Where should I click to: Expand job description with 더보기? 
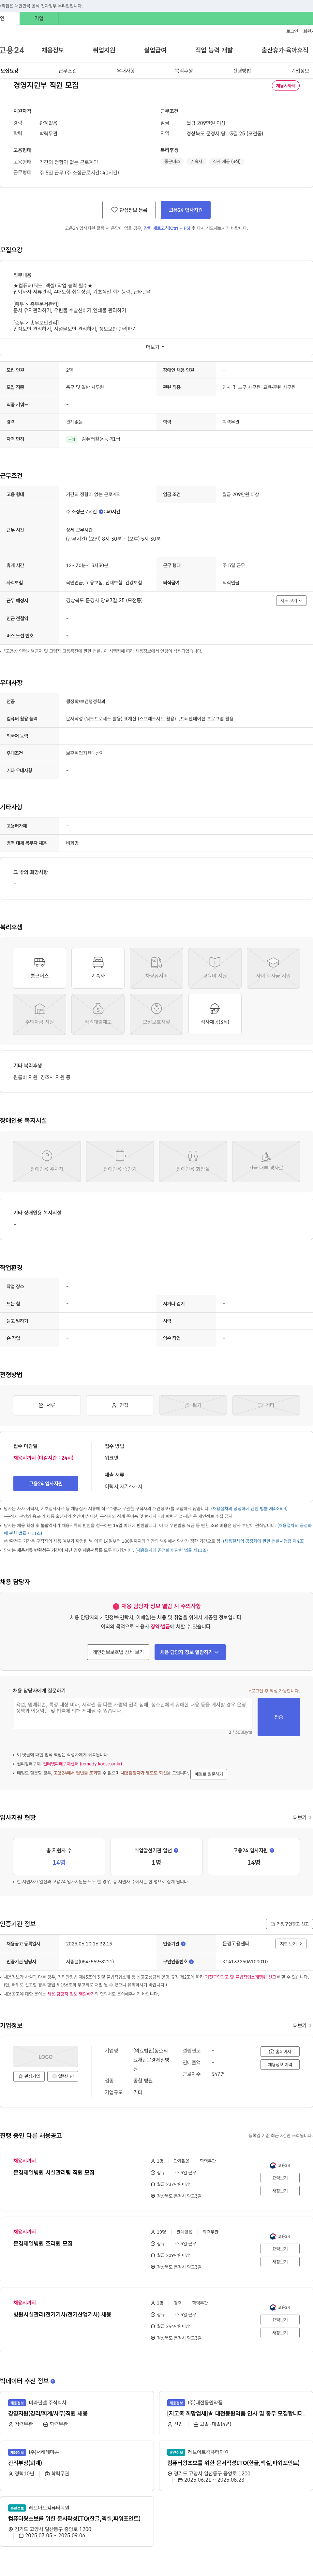[x=155, y=347]
